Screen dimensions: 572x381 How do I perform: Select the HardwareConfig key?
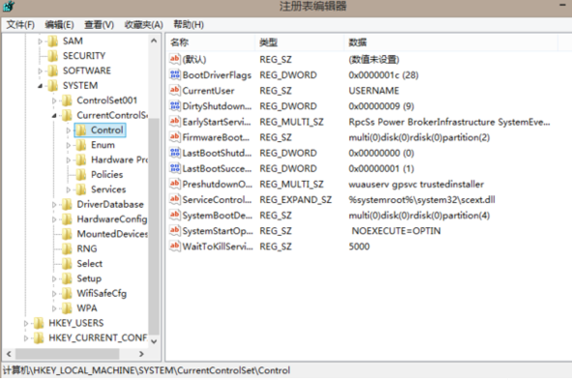[x=111, y=220]
